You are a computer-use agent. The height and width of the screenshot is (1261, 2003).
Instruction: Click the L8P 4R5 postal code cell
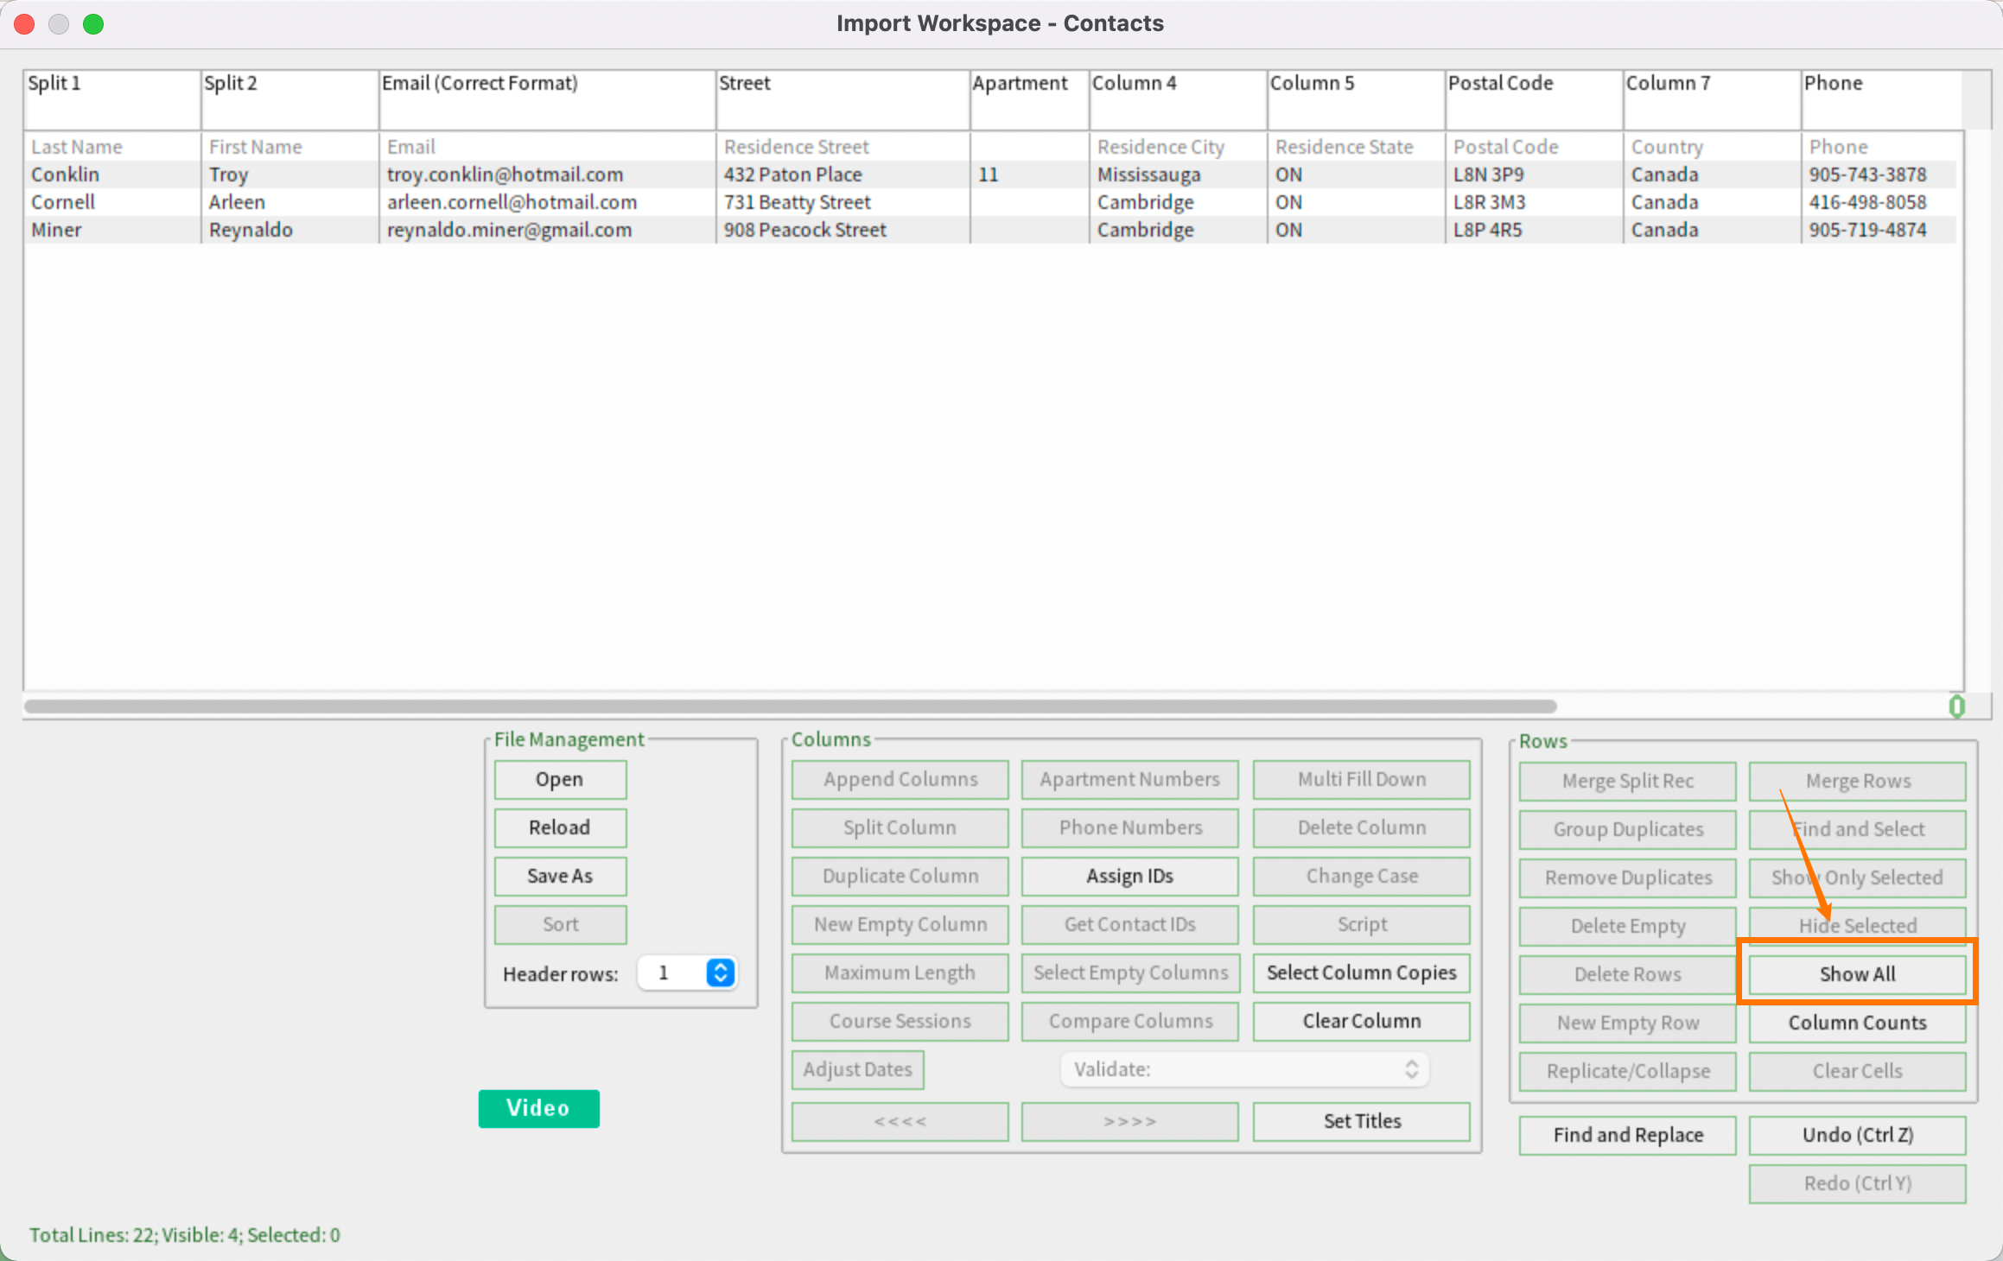(x=1534, y=231)
